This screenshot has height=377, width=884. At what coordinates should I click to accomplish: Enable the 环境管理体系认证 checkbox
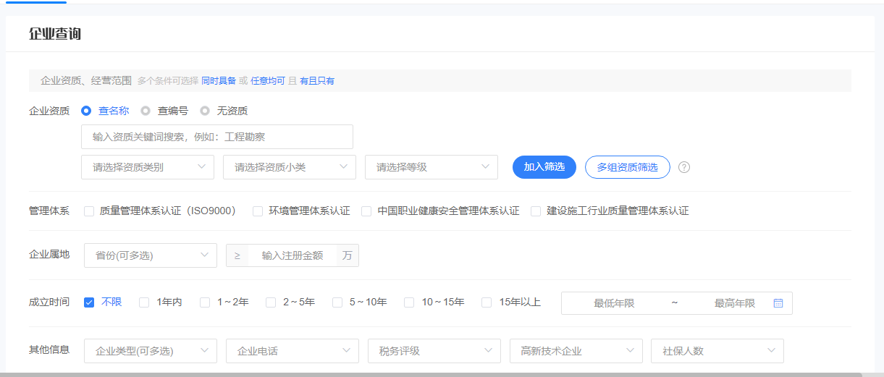258,211
